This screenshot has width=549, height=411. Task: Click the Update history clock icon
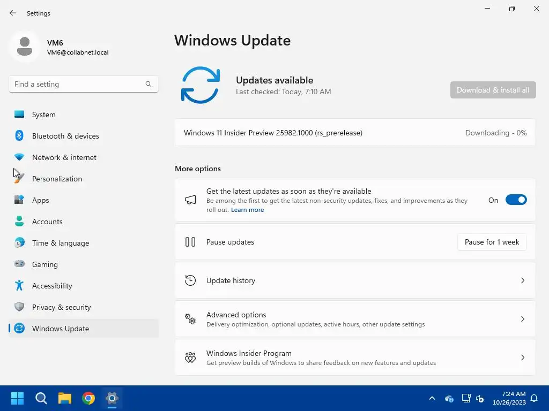coord(190,280)
